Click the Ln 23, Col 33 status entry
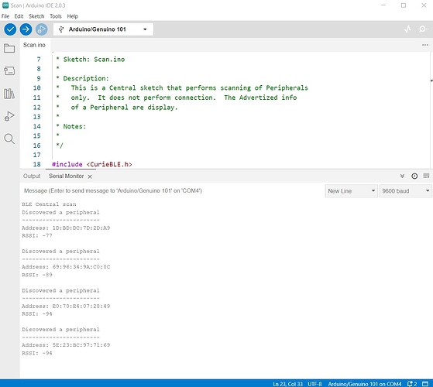Viewport: 433px width, 387px height. (x=287, y=384)
